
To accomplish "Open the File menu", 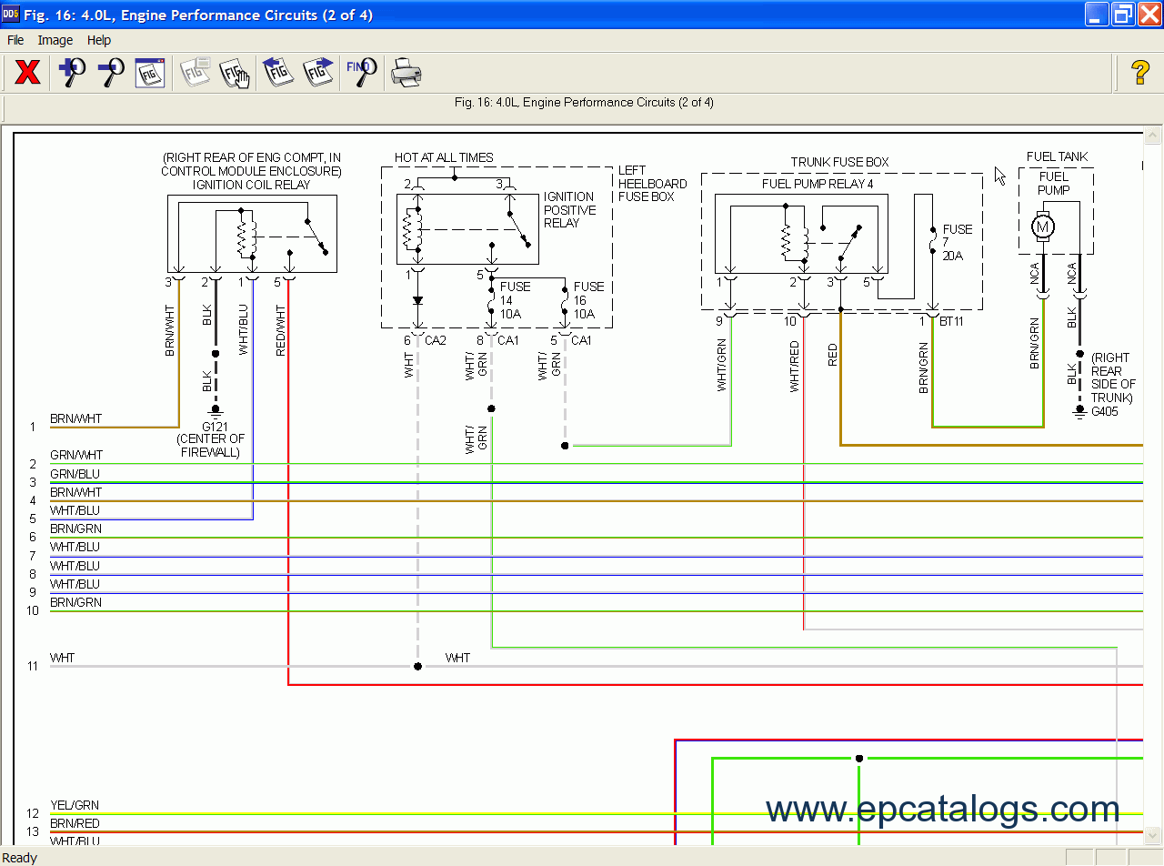I will pyautogui.click(x=15, y=40).
